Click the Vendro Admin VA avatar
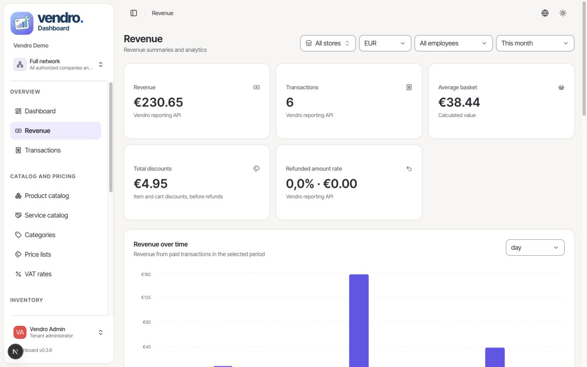This screenshot has width=587, height=367. pyautogui.click(x=20, y=332)
